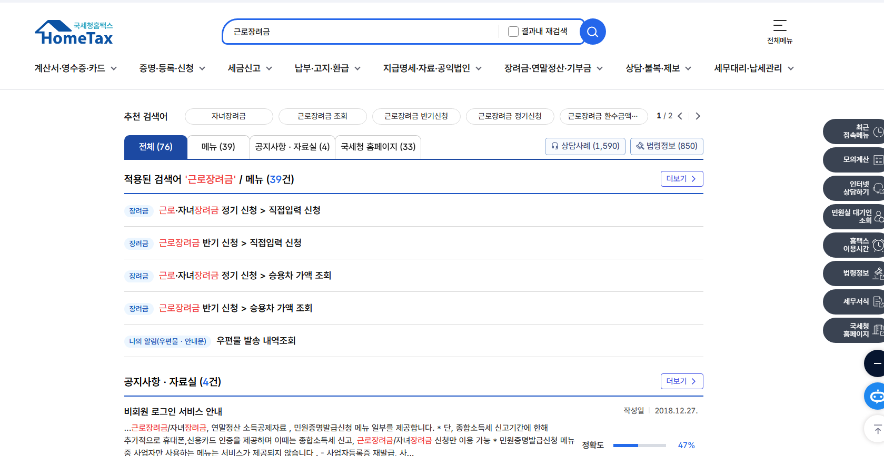
Task: Select suggested keyword 근로장려금 반기신청
Action: coord(416,116)
